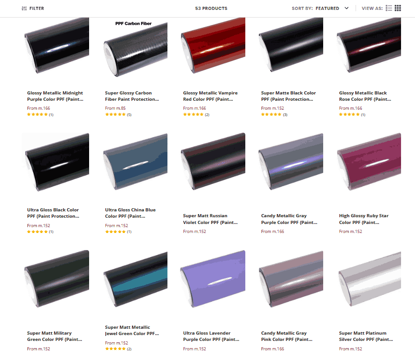
Task: Select the Super Matte Black roll image
Action: click(291, 45)
